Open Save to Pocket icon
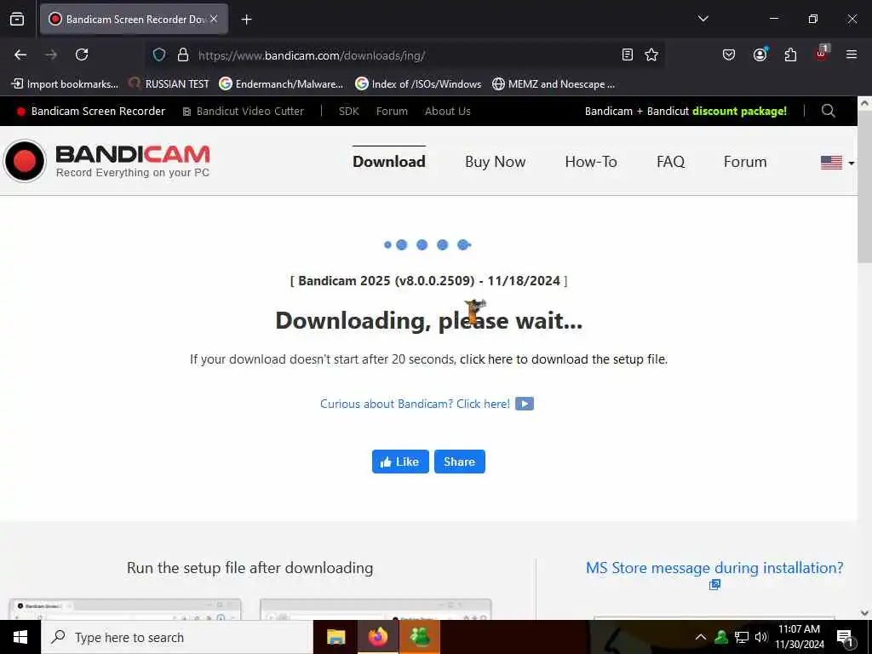Screen dimensions: 872x654 [x=729, y=54]
